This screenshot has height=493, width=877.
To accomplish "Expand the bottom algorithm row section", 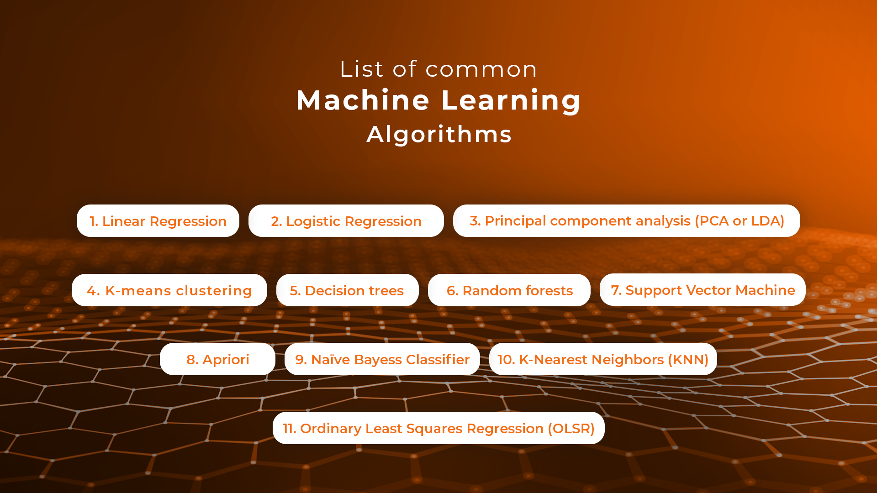I will (x=438, y=429).
